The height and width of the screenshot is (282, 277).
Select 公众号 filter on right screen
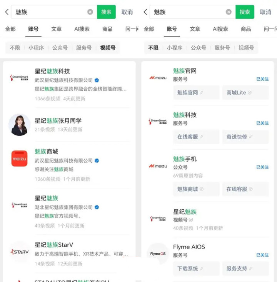tap(199, 48)
